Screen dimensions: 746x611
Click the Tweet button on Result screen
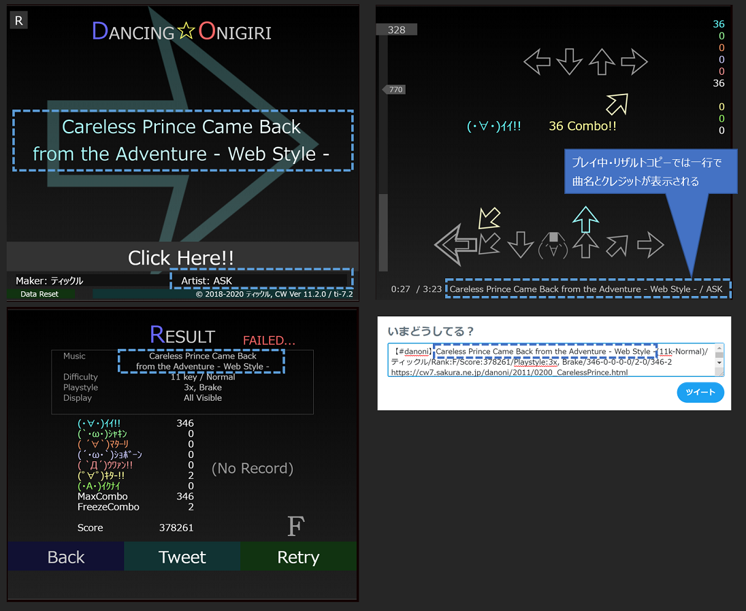[x=182, y=557]
